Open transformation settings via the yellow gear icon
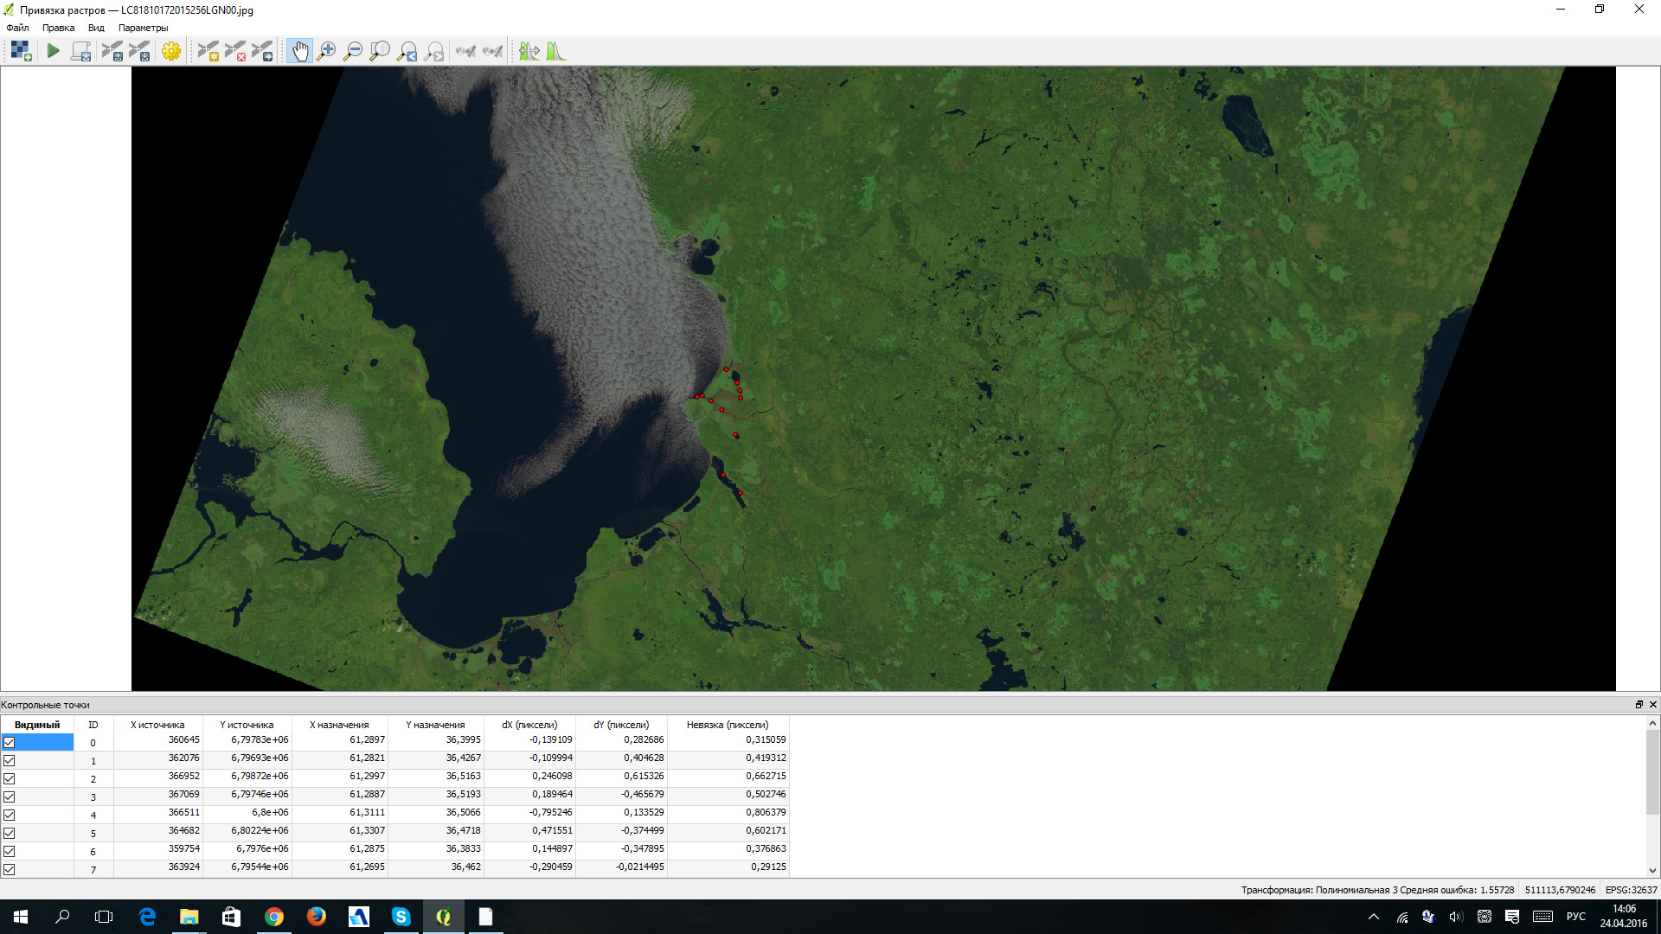This screenshot has height=934, width=1661. tap(171, 52)
